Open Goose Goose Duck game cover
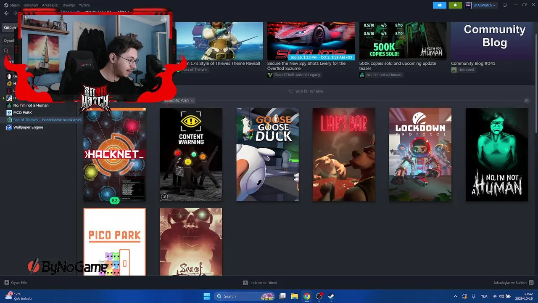This screenshot has height=303, width=538. point(267,154)
